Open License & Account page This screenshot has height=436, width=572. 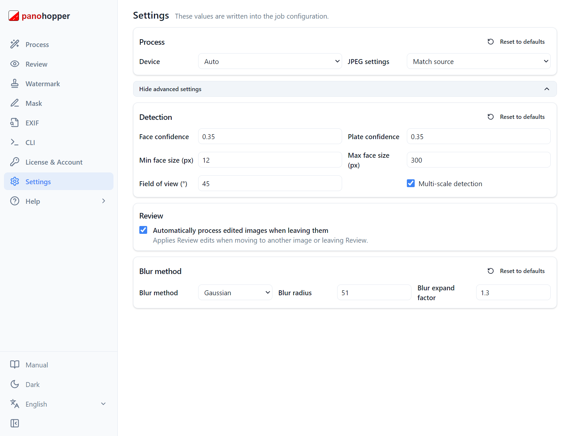59,162
